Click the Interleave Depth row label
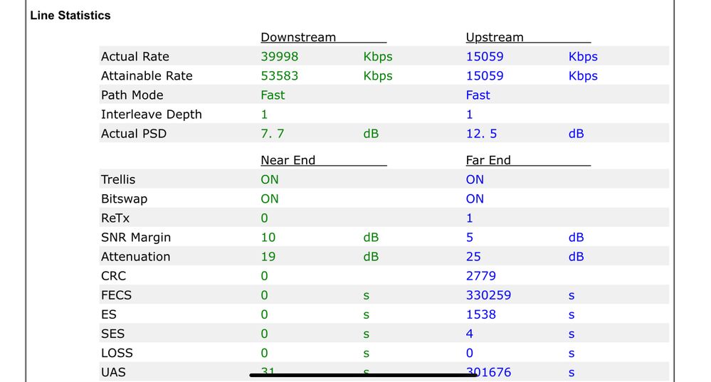 [x=152, y=115]
